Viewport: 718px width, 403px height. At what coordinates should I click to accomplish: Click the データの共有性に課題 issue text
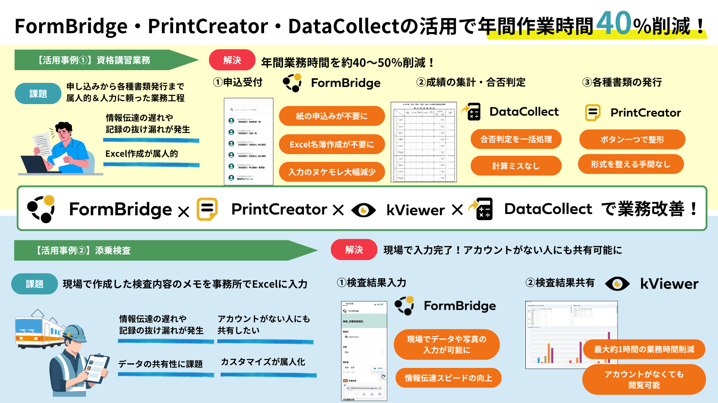(x=160, y=364)
